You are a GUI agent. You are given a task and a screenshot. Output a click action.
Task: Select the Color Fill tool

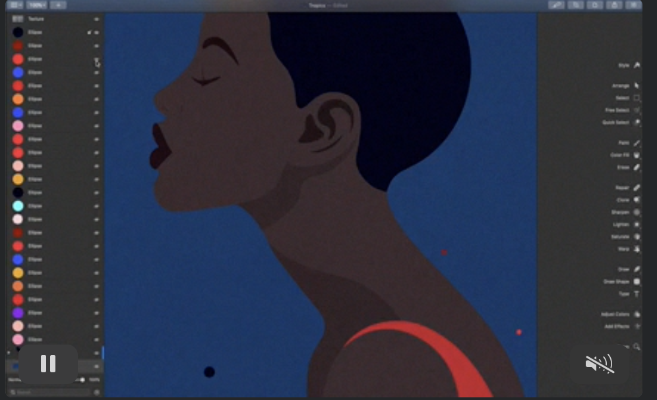637,155
